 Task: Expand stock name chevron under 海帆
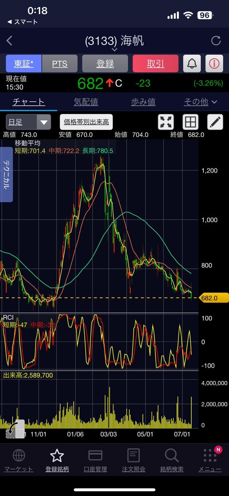click(114, 50)
